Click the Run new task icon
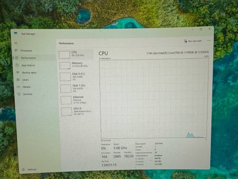The width and height of the screenshot is (238, 179). coord(185,41)
